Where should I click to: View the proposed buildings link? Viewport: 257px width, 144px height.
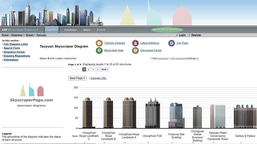(x=163, y=58)
